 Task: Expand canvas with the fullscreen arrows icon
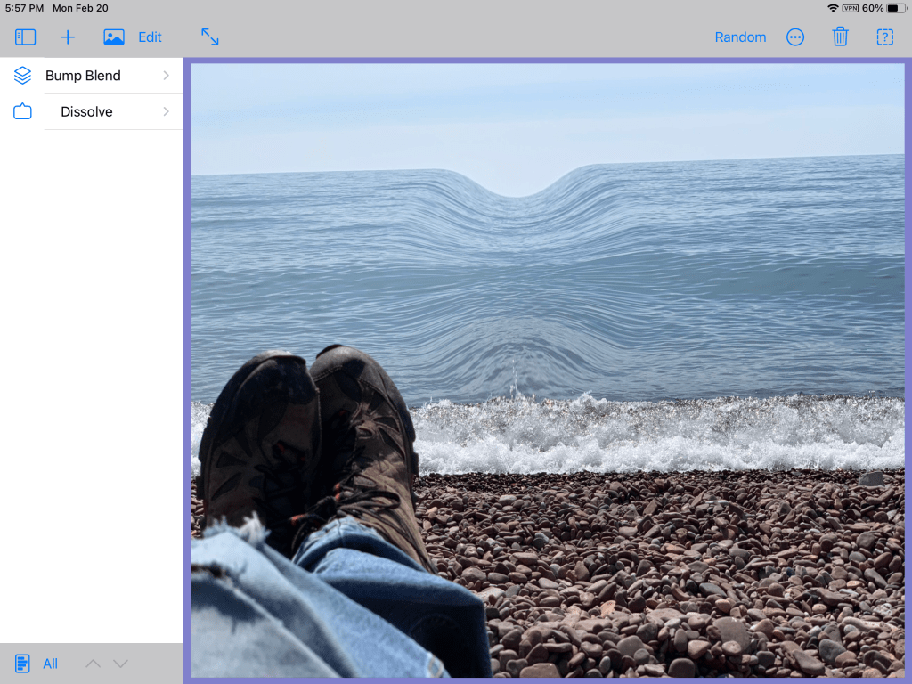pyautogui.click(x=209, y=37)
